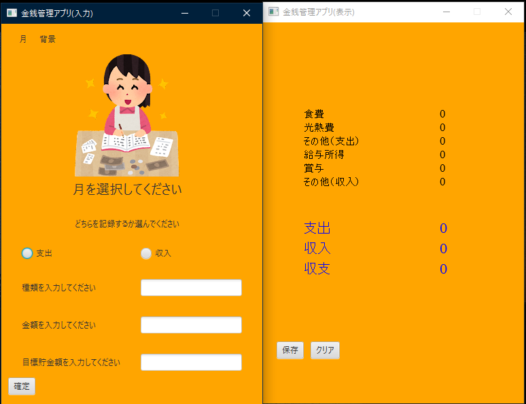Focus the 金額 input field

[x=191, y=325]
